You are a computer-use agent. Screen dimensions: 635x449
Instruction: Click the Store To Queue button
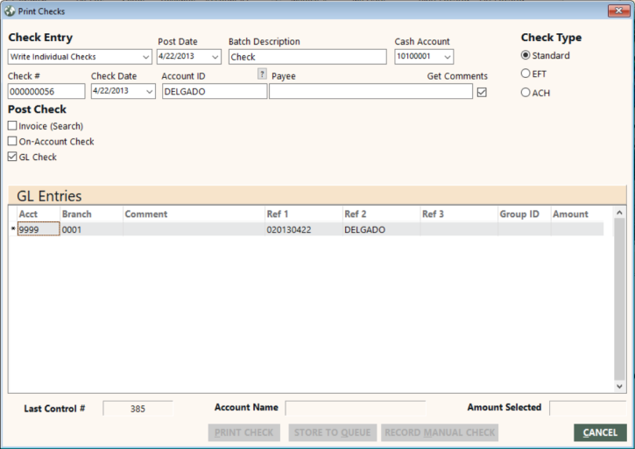333,432
